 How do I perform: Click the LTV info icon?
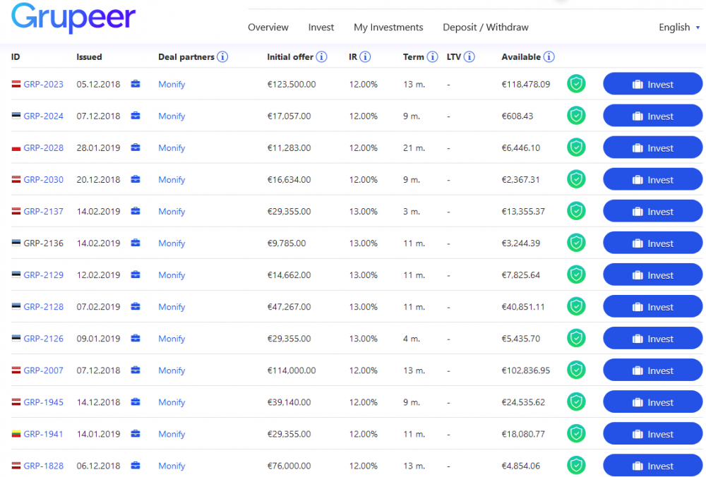469,56
